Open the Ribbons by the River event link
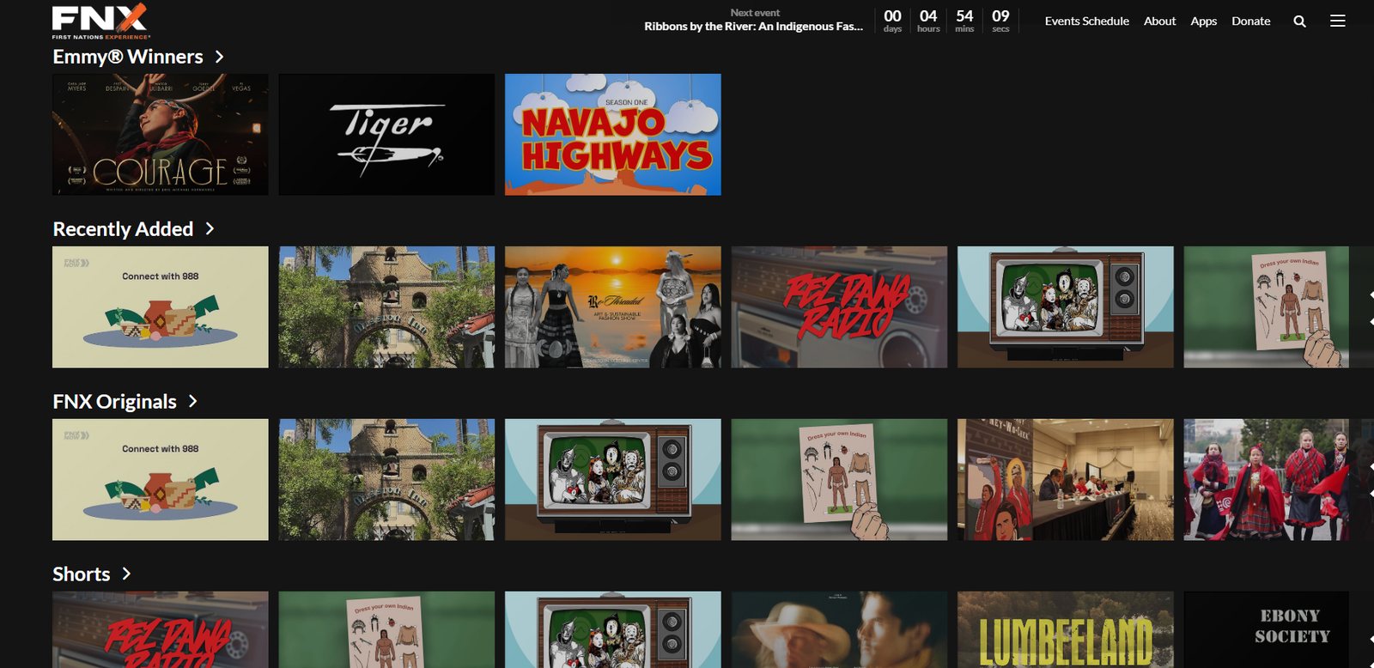The image size is (1374, 668). point(754,27)
